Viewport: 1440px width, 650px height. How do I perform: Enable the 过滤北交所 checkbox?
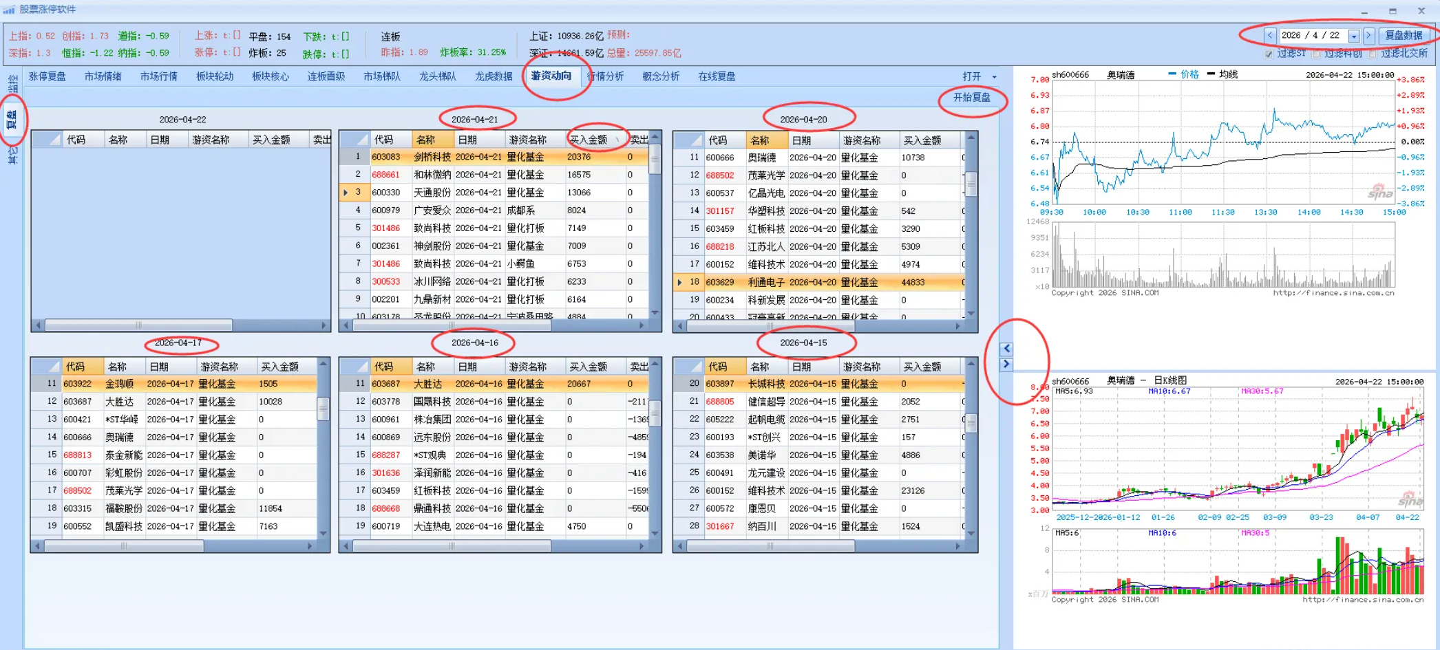point(1372,54)
